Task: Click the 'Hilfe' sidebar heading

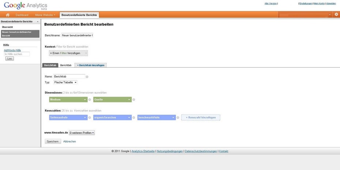Action: pos(6,45)
